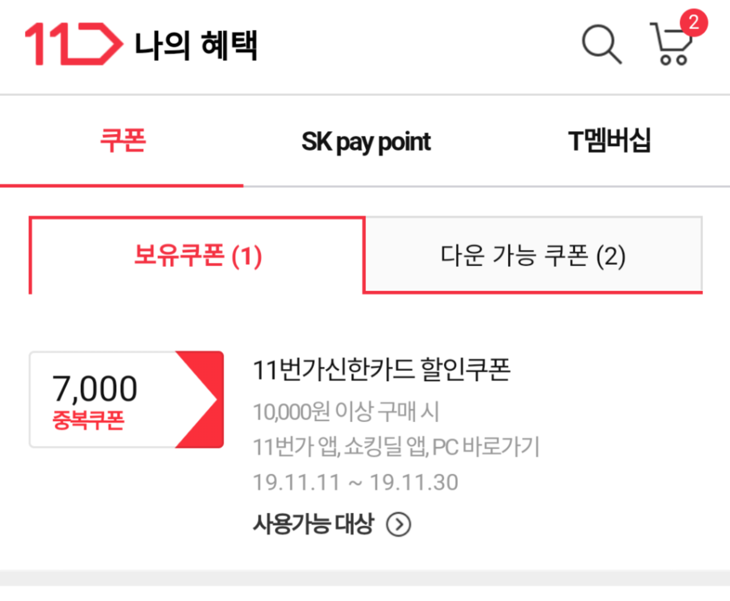
Task: Click the circled arrow beside 사용가능 대상
Action: [398, 525]
